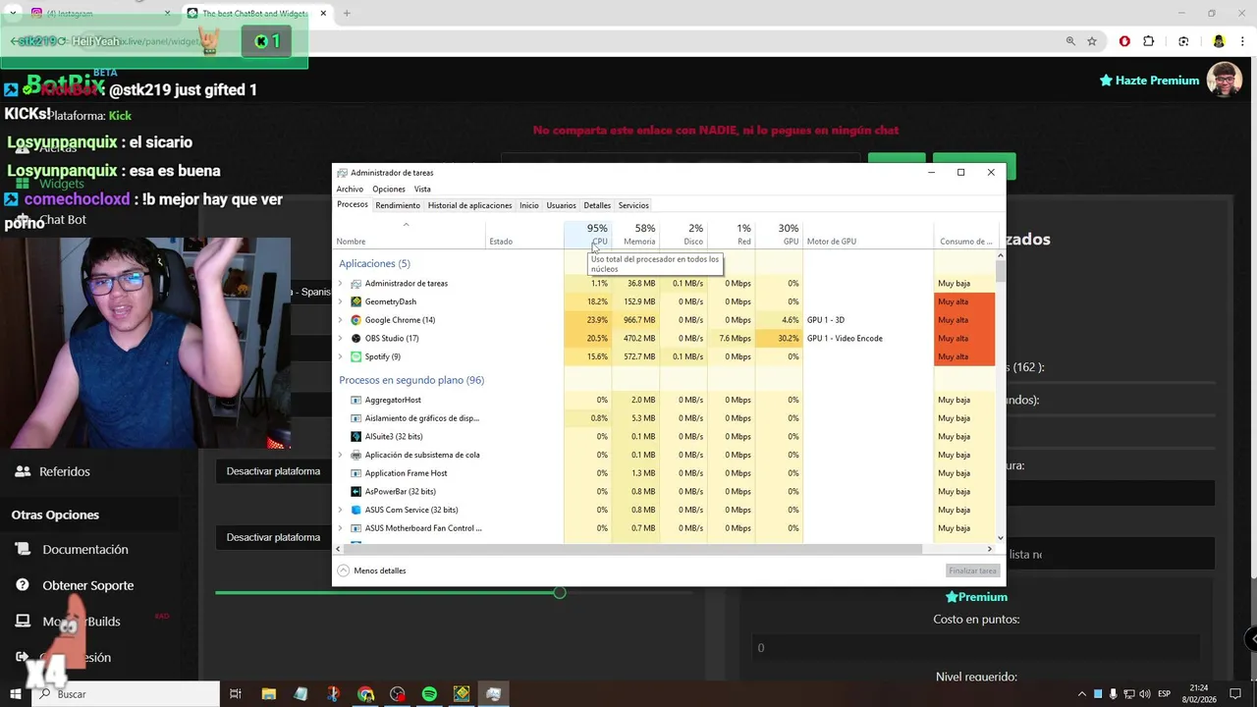Click the Task Manager horizontal scrollbar

point(633,549)
